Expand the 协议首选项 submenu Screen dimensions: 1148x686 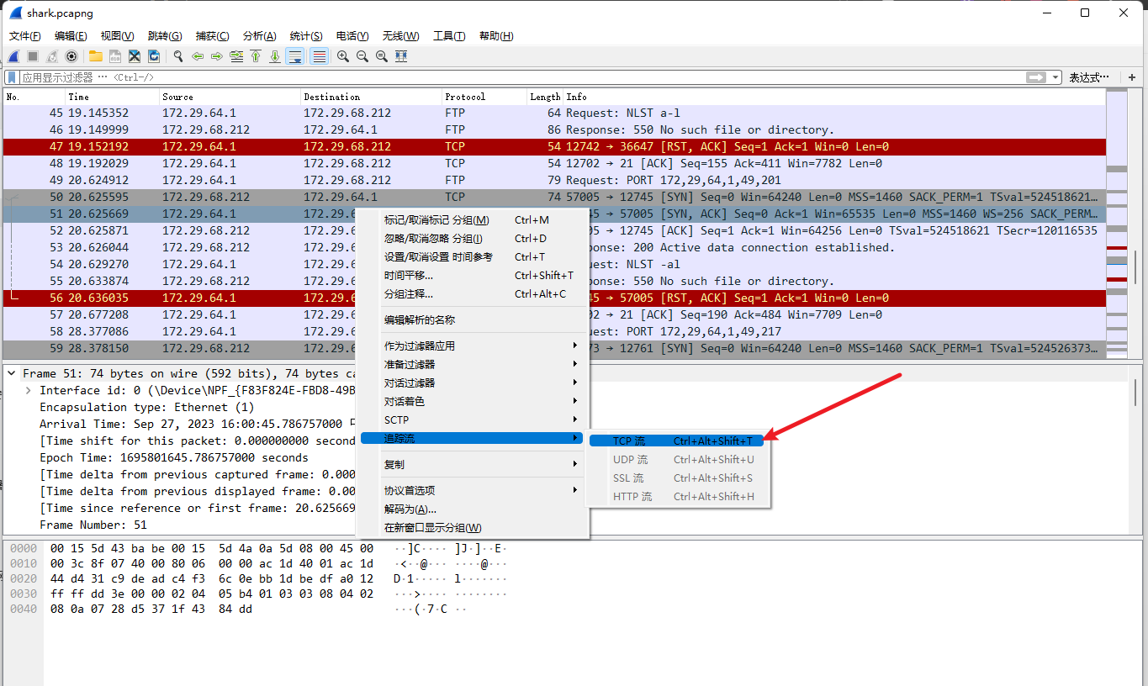(473, 491)
